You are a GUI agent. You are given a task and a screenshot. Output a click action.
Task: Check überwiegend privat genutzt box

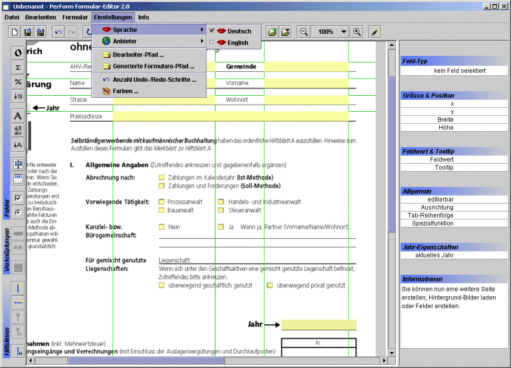pos(270,285)
